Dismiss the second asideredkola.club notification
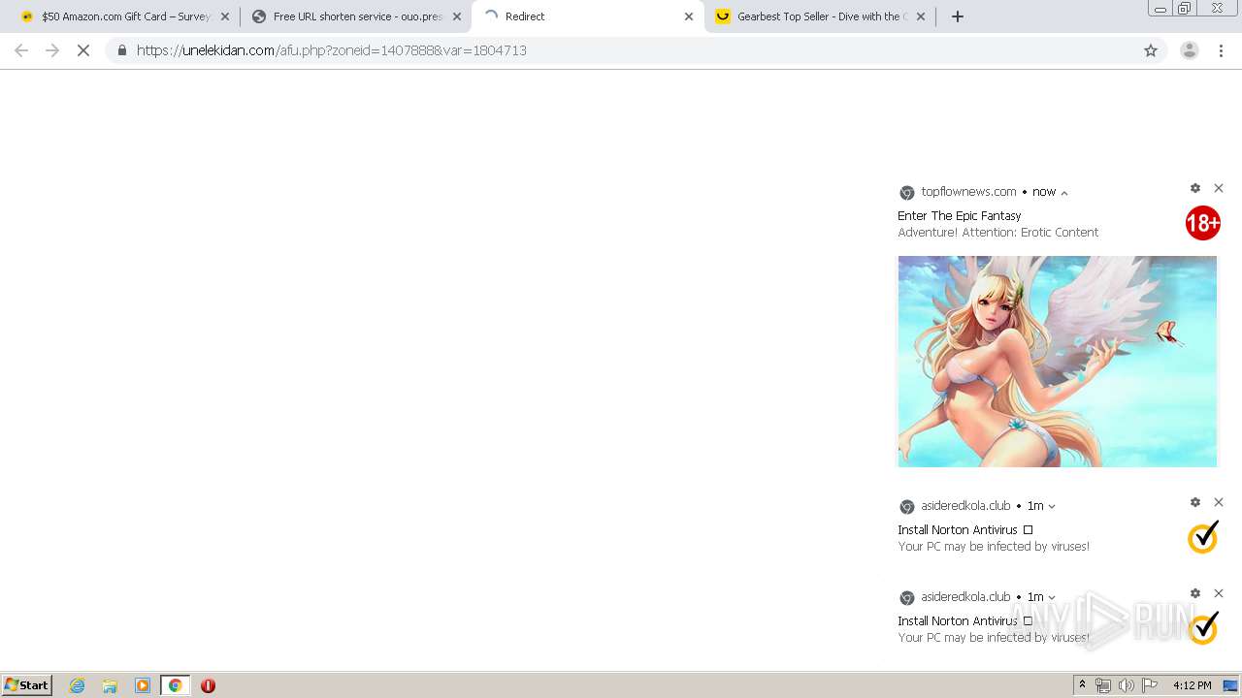The image size is (1242, 698). 1219,593
